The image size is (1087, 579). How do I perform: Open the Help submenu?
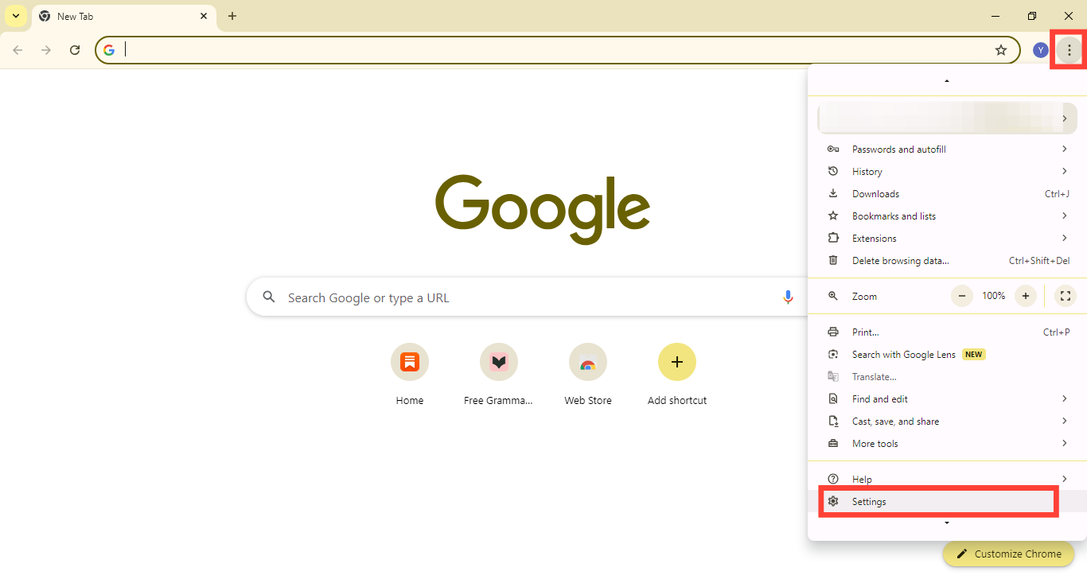947,480
